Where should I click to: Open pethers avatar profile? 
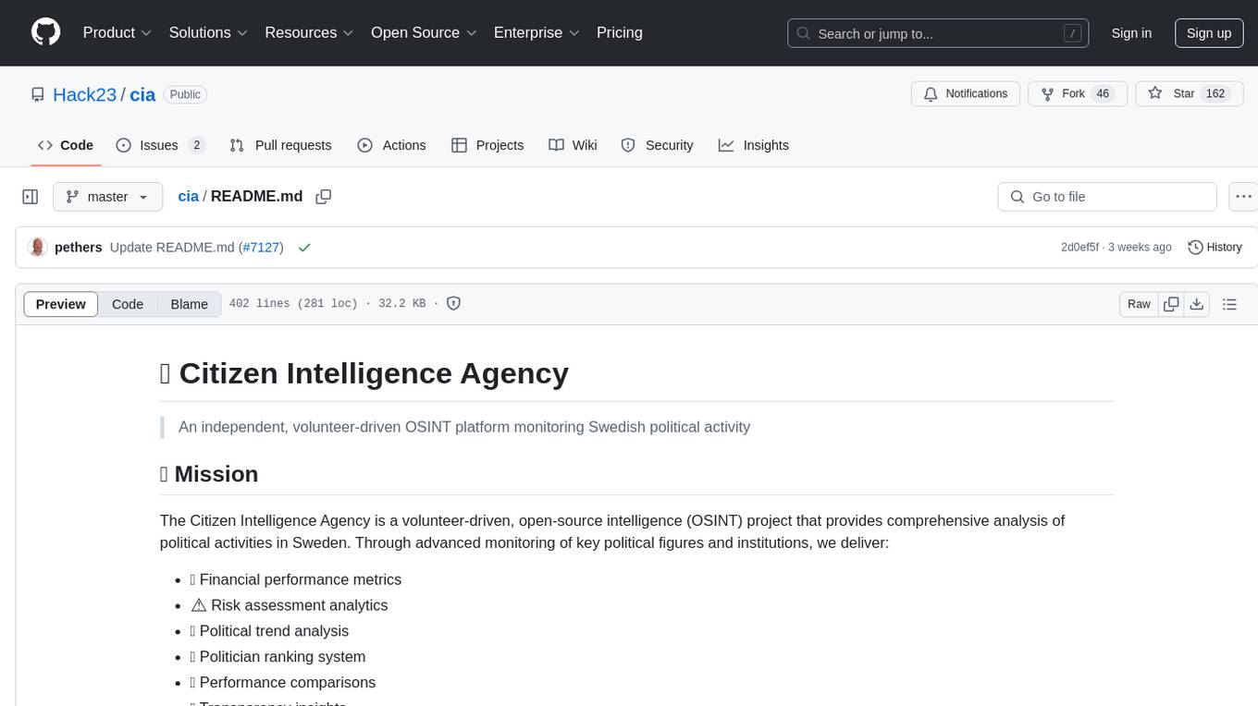coord(38,247)
